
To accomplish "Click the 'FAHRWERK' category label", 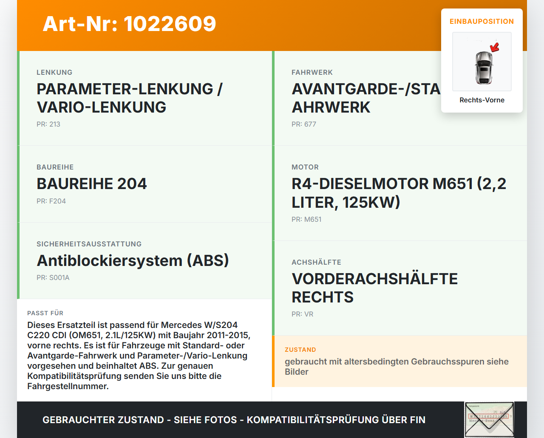I will pyautogui.click(x=312, y=72).
